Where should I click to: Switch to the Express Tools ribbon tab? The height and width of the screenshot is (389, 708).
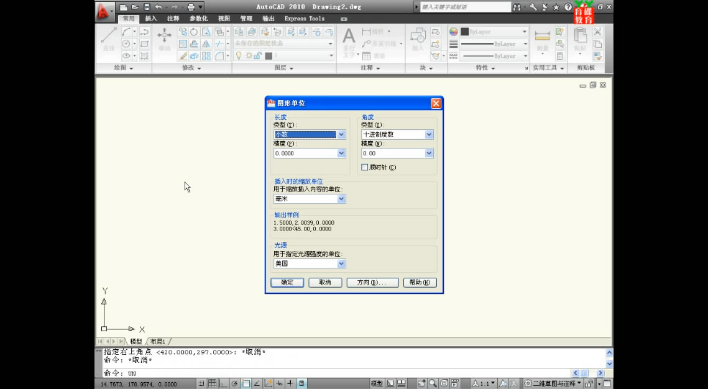coord(305,19)
